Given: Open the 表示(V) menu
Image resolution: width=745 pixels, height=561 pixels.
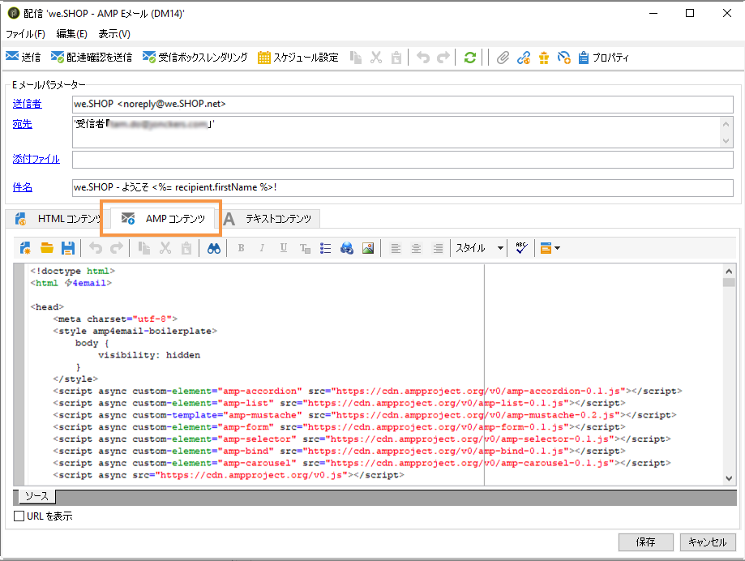Looking at the screenshot, I should coord(114,34).
